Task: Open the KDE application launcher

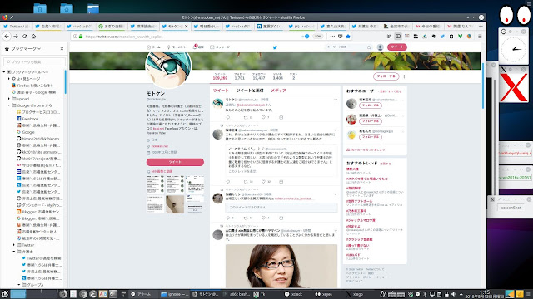Action: point(5,294)
